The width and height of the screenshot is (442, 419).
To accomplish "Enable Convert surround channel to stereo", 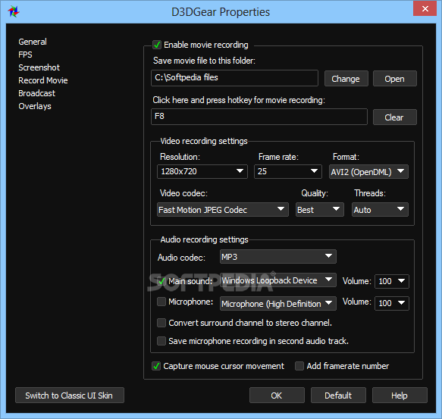I will [161, 323].
